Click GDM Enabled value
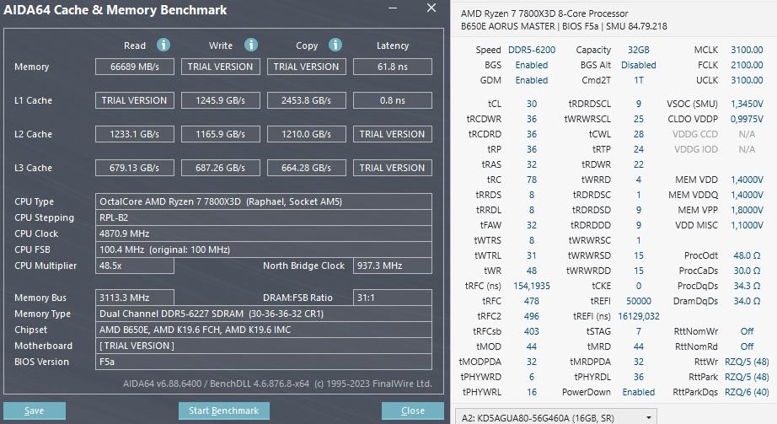 tap(532, 80)
